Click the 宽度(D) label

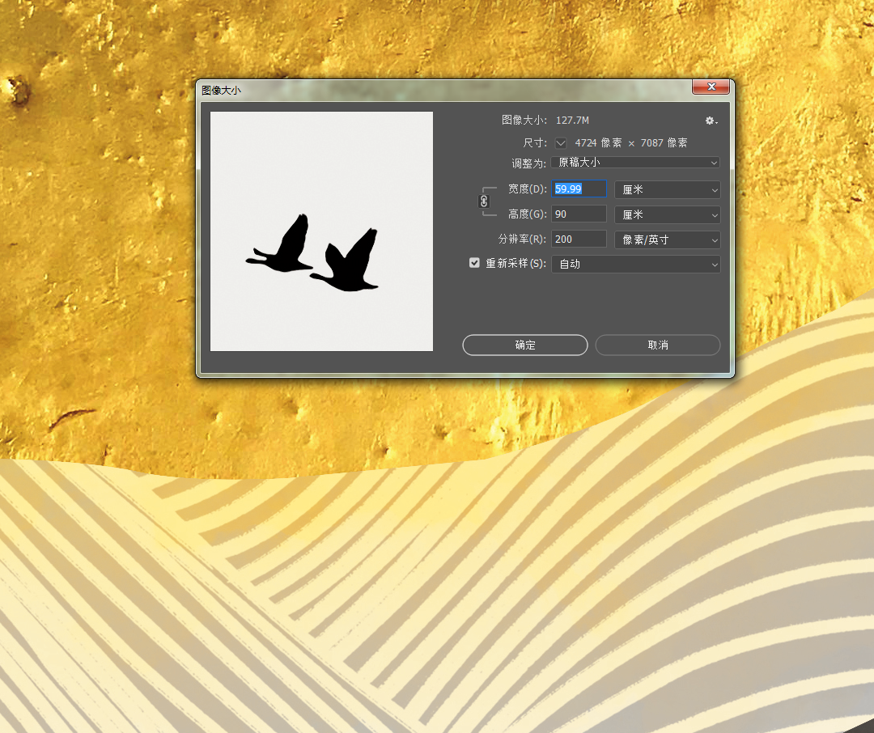(528, 189)
